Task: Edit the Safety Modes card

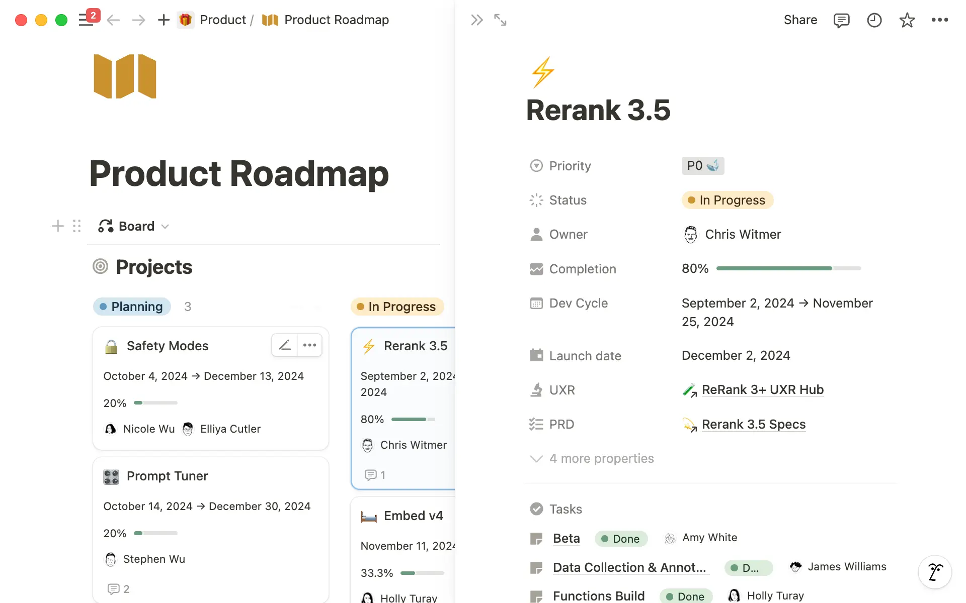Action: 285,345
